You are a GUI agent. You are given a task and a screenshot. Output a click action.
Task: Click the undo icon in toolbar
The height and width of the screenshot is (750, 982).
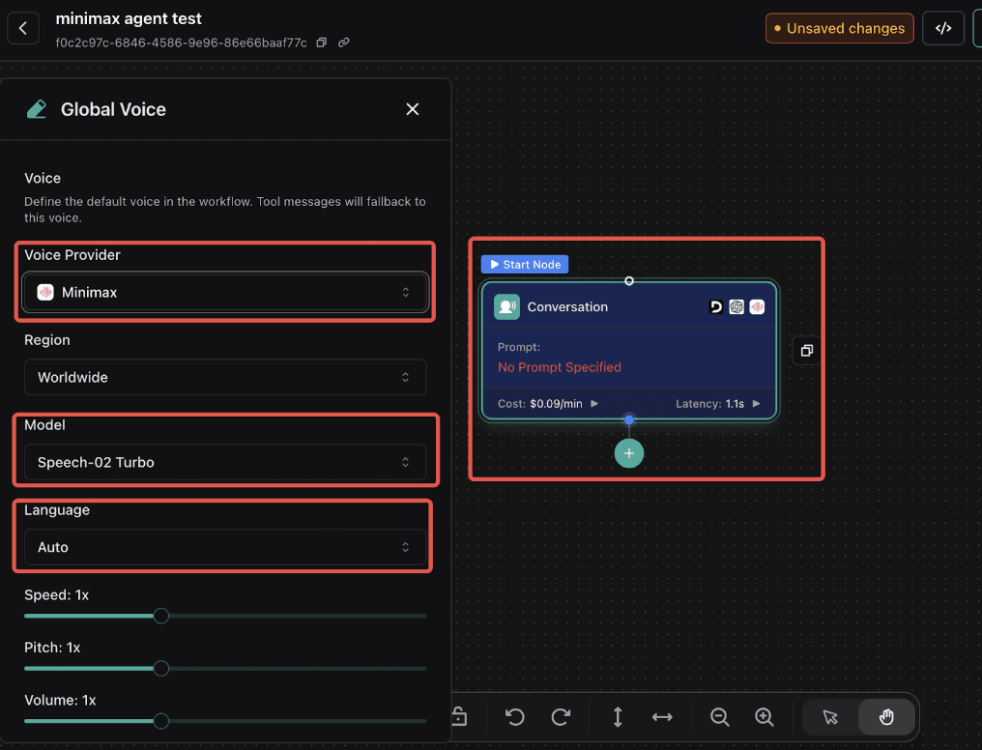(x=515, y=716)
